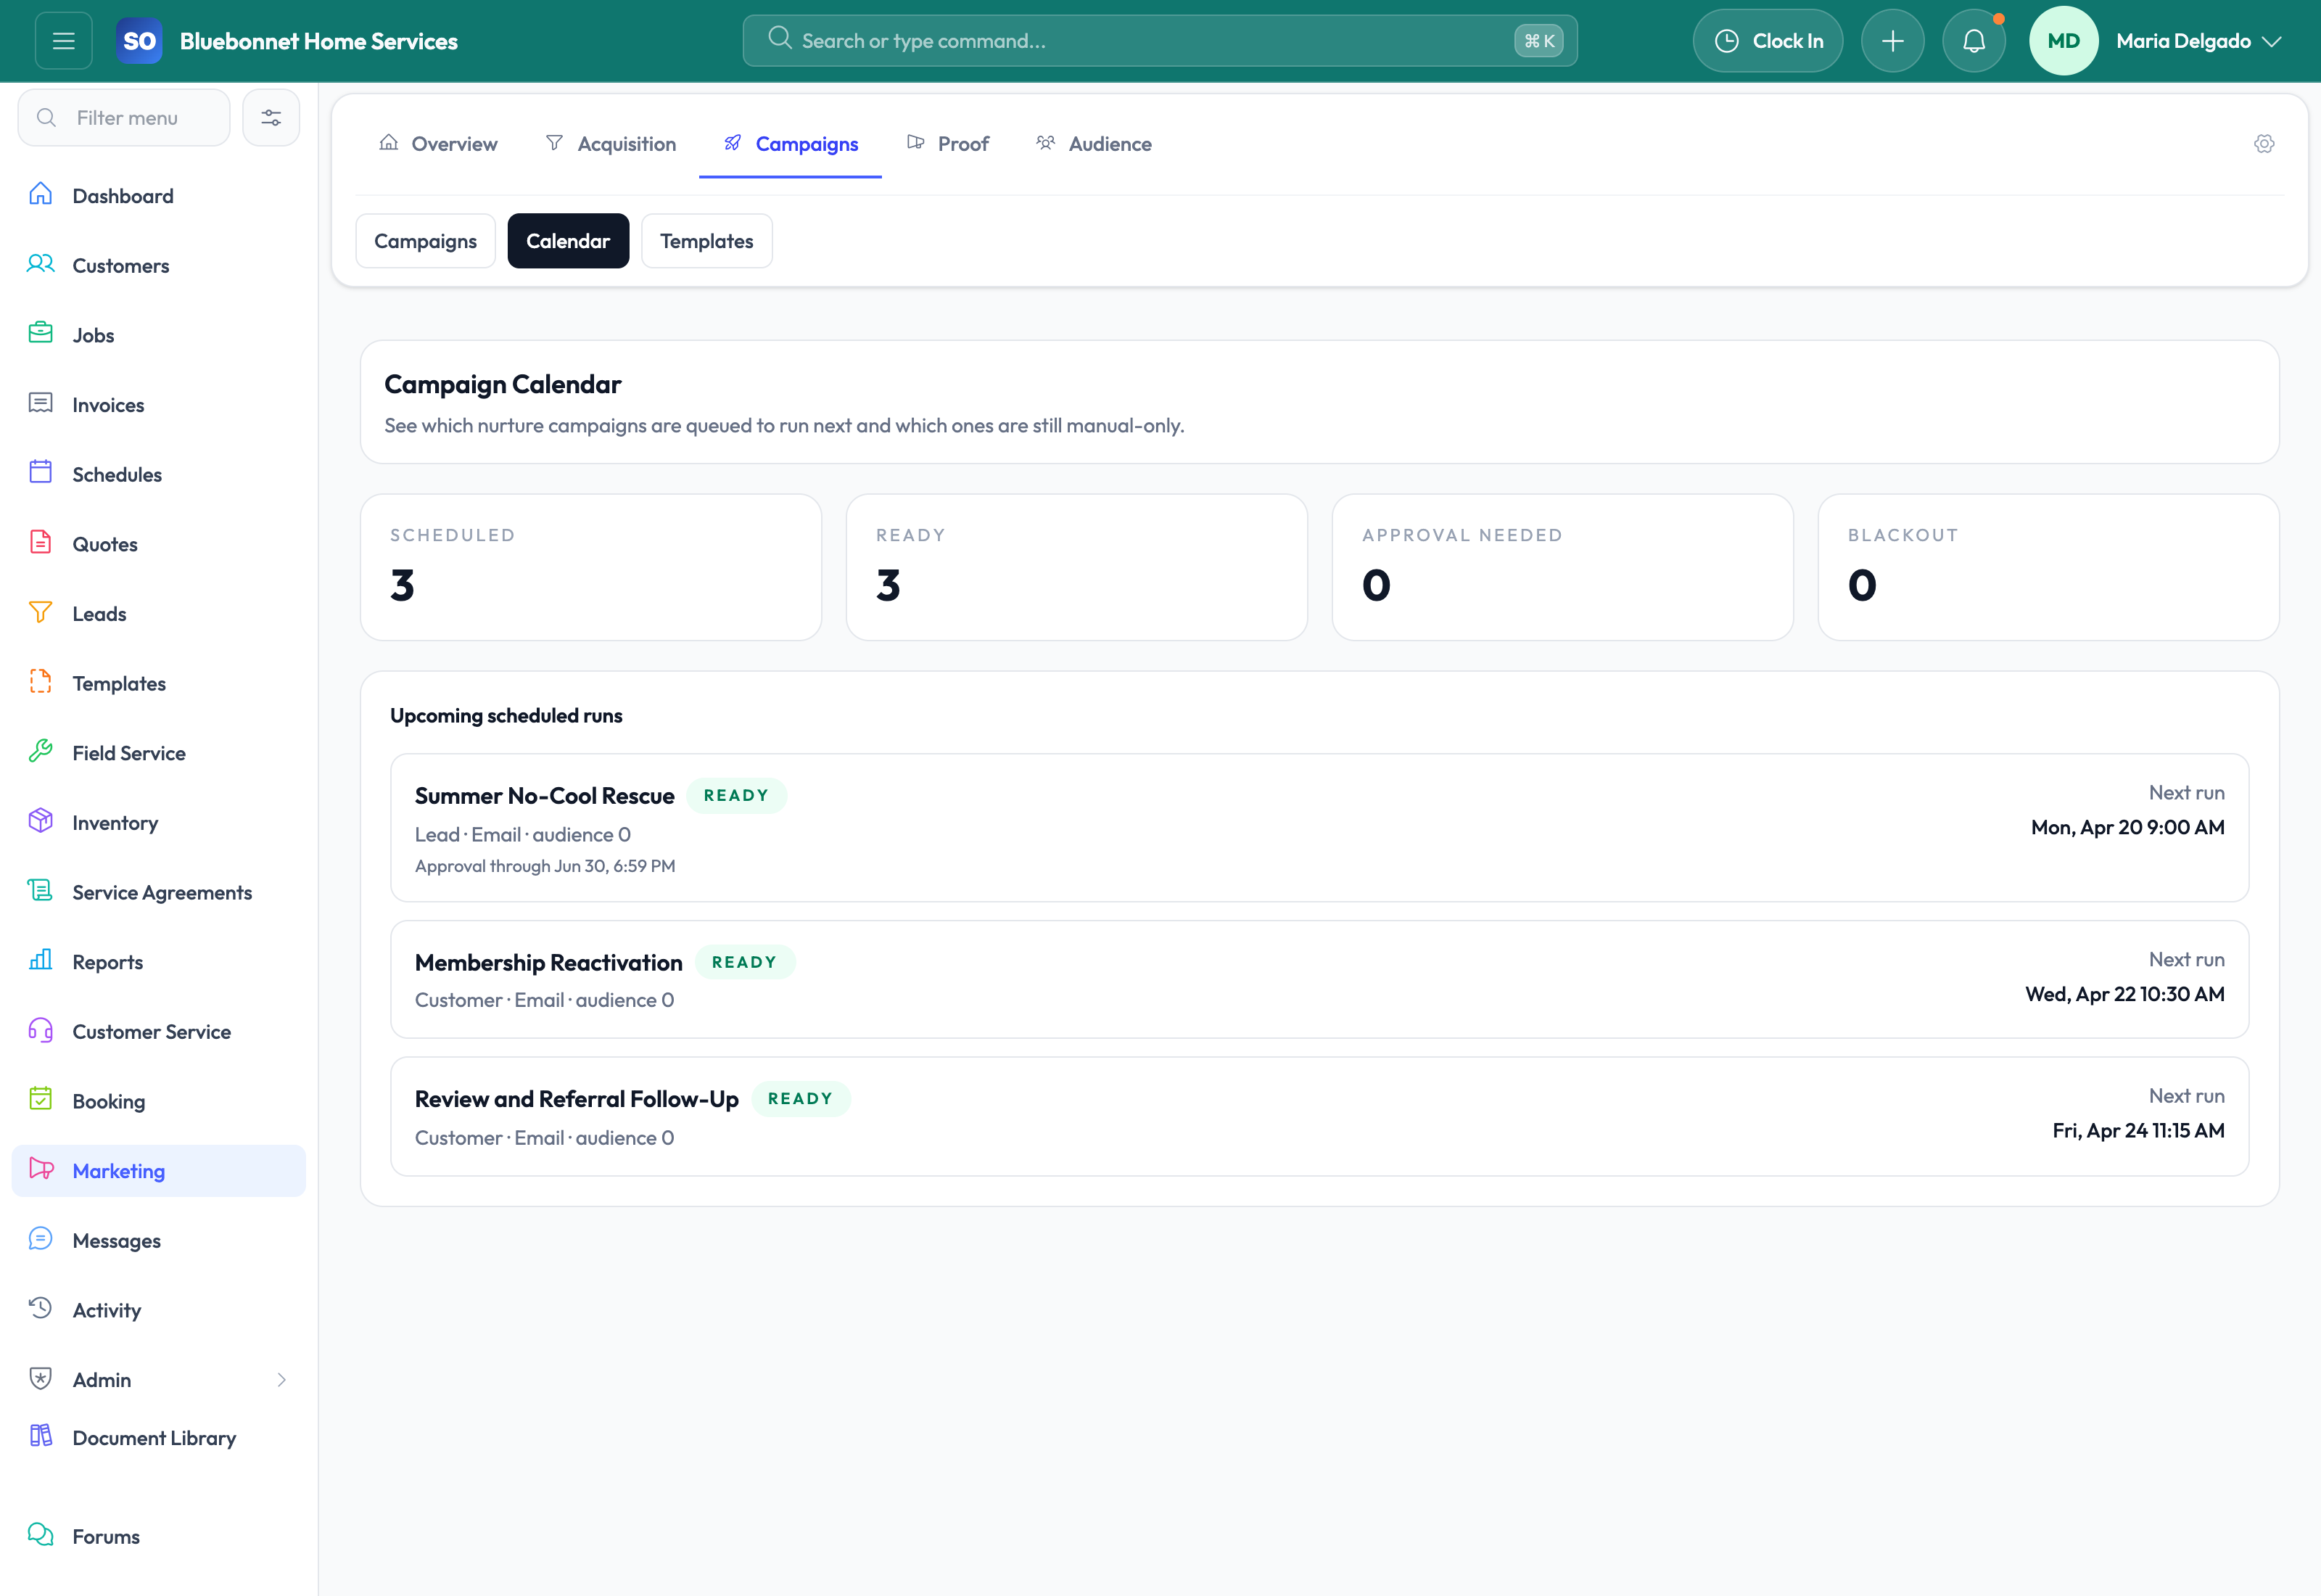Click the SO app logo
Image resolution: width=2321 pixels, height=1596 pixels.
click(139, 41)
